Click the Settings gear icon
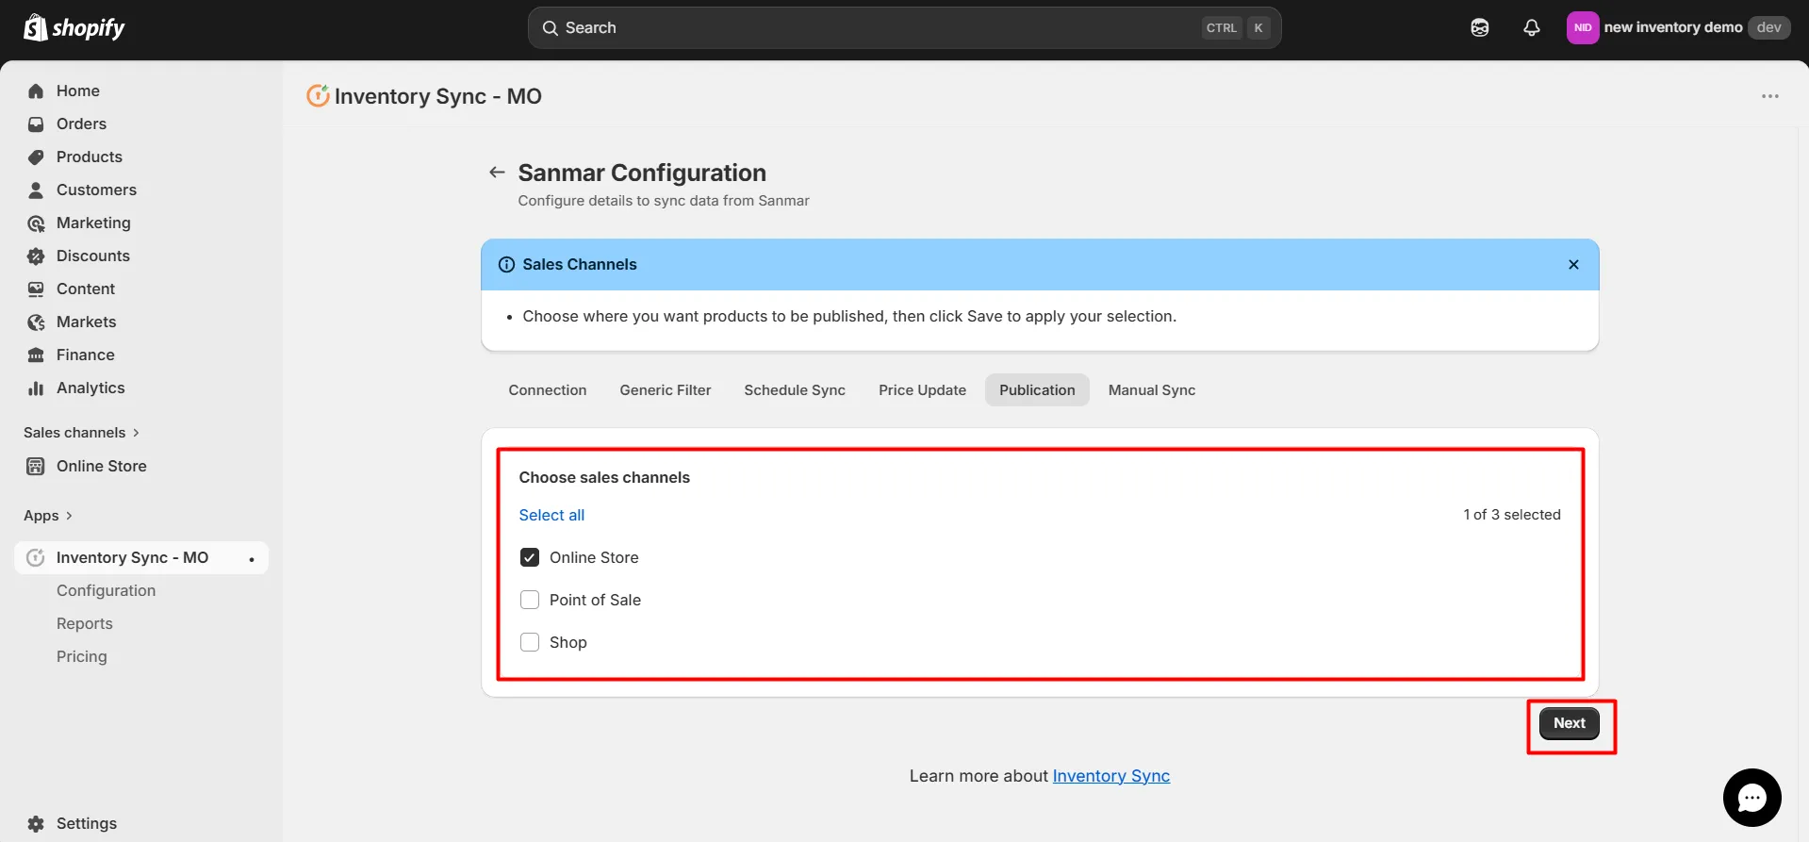This screenshot has height=842, width=1809. click(36, 823)
